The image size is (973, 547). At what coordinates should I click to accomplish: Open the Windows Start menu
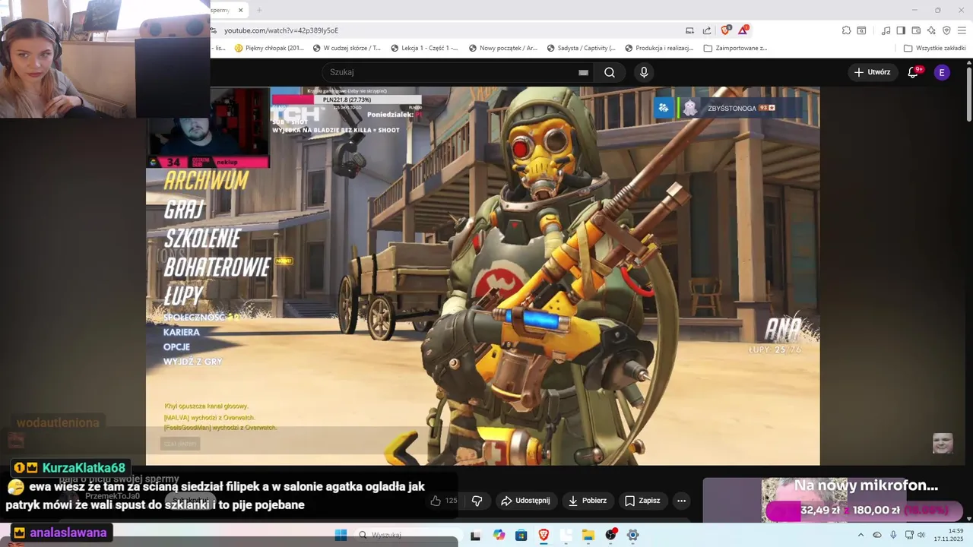pyautogui.click(x=341, y=535)
